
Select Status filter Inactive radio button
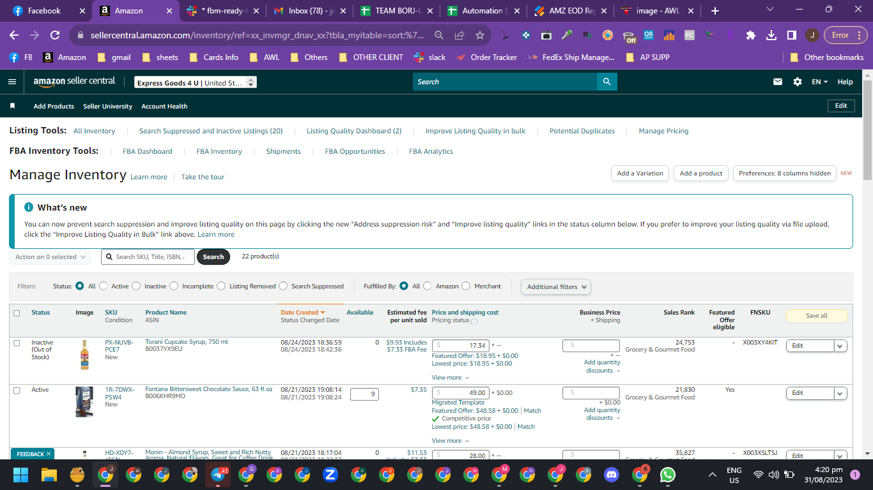136,286
